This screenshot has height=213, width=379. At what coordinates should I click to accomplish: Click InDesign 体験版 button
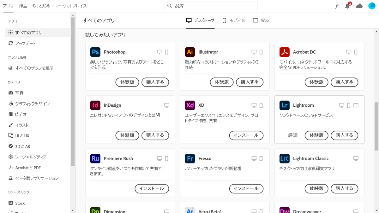pyautogui.click(x=127, y=135)
